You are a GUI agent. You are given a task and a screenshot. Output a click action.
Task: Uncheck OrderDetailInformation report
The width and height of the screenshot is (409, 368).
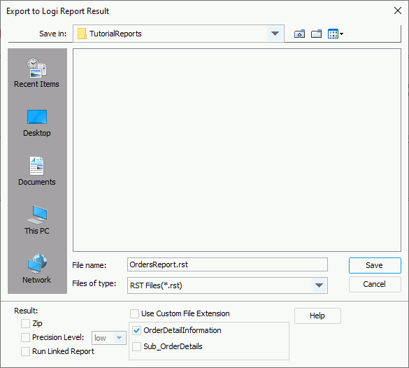136,331
